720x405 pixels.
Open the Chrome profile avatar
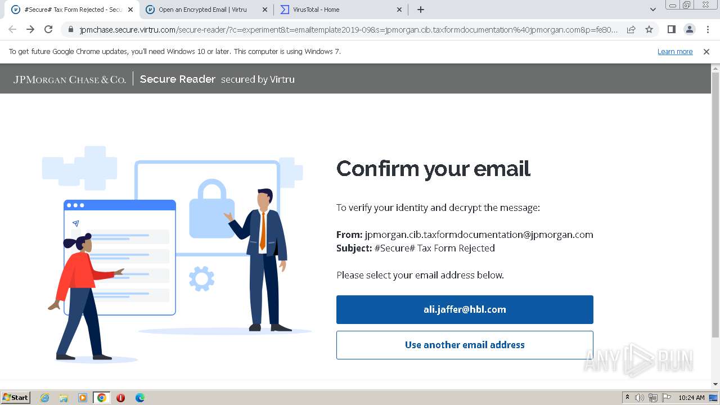pos(689,29)
